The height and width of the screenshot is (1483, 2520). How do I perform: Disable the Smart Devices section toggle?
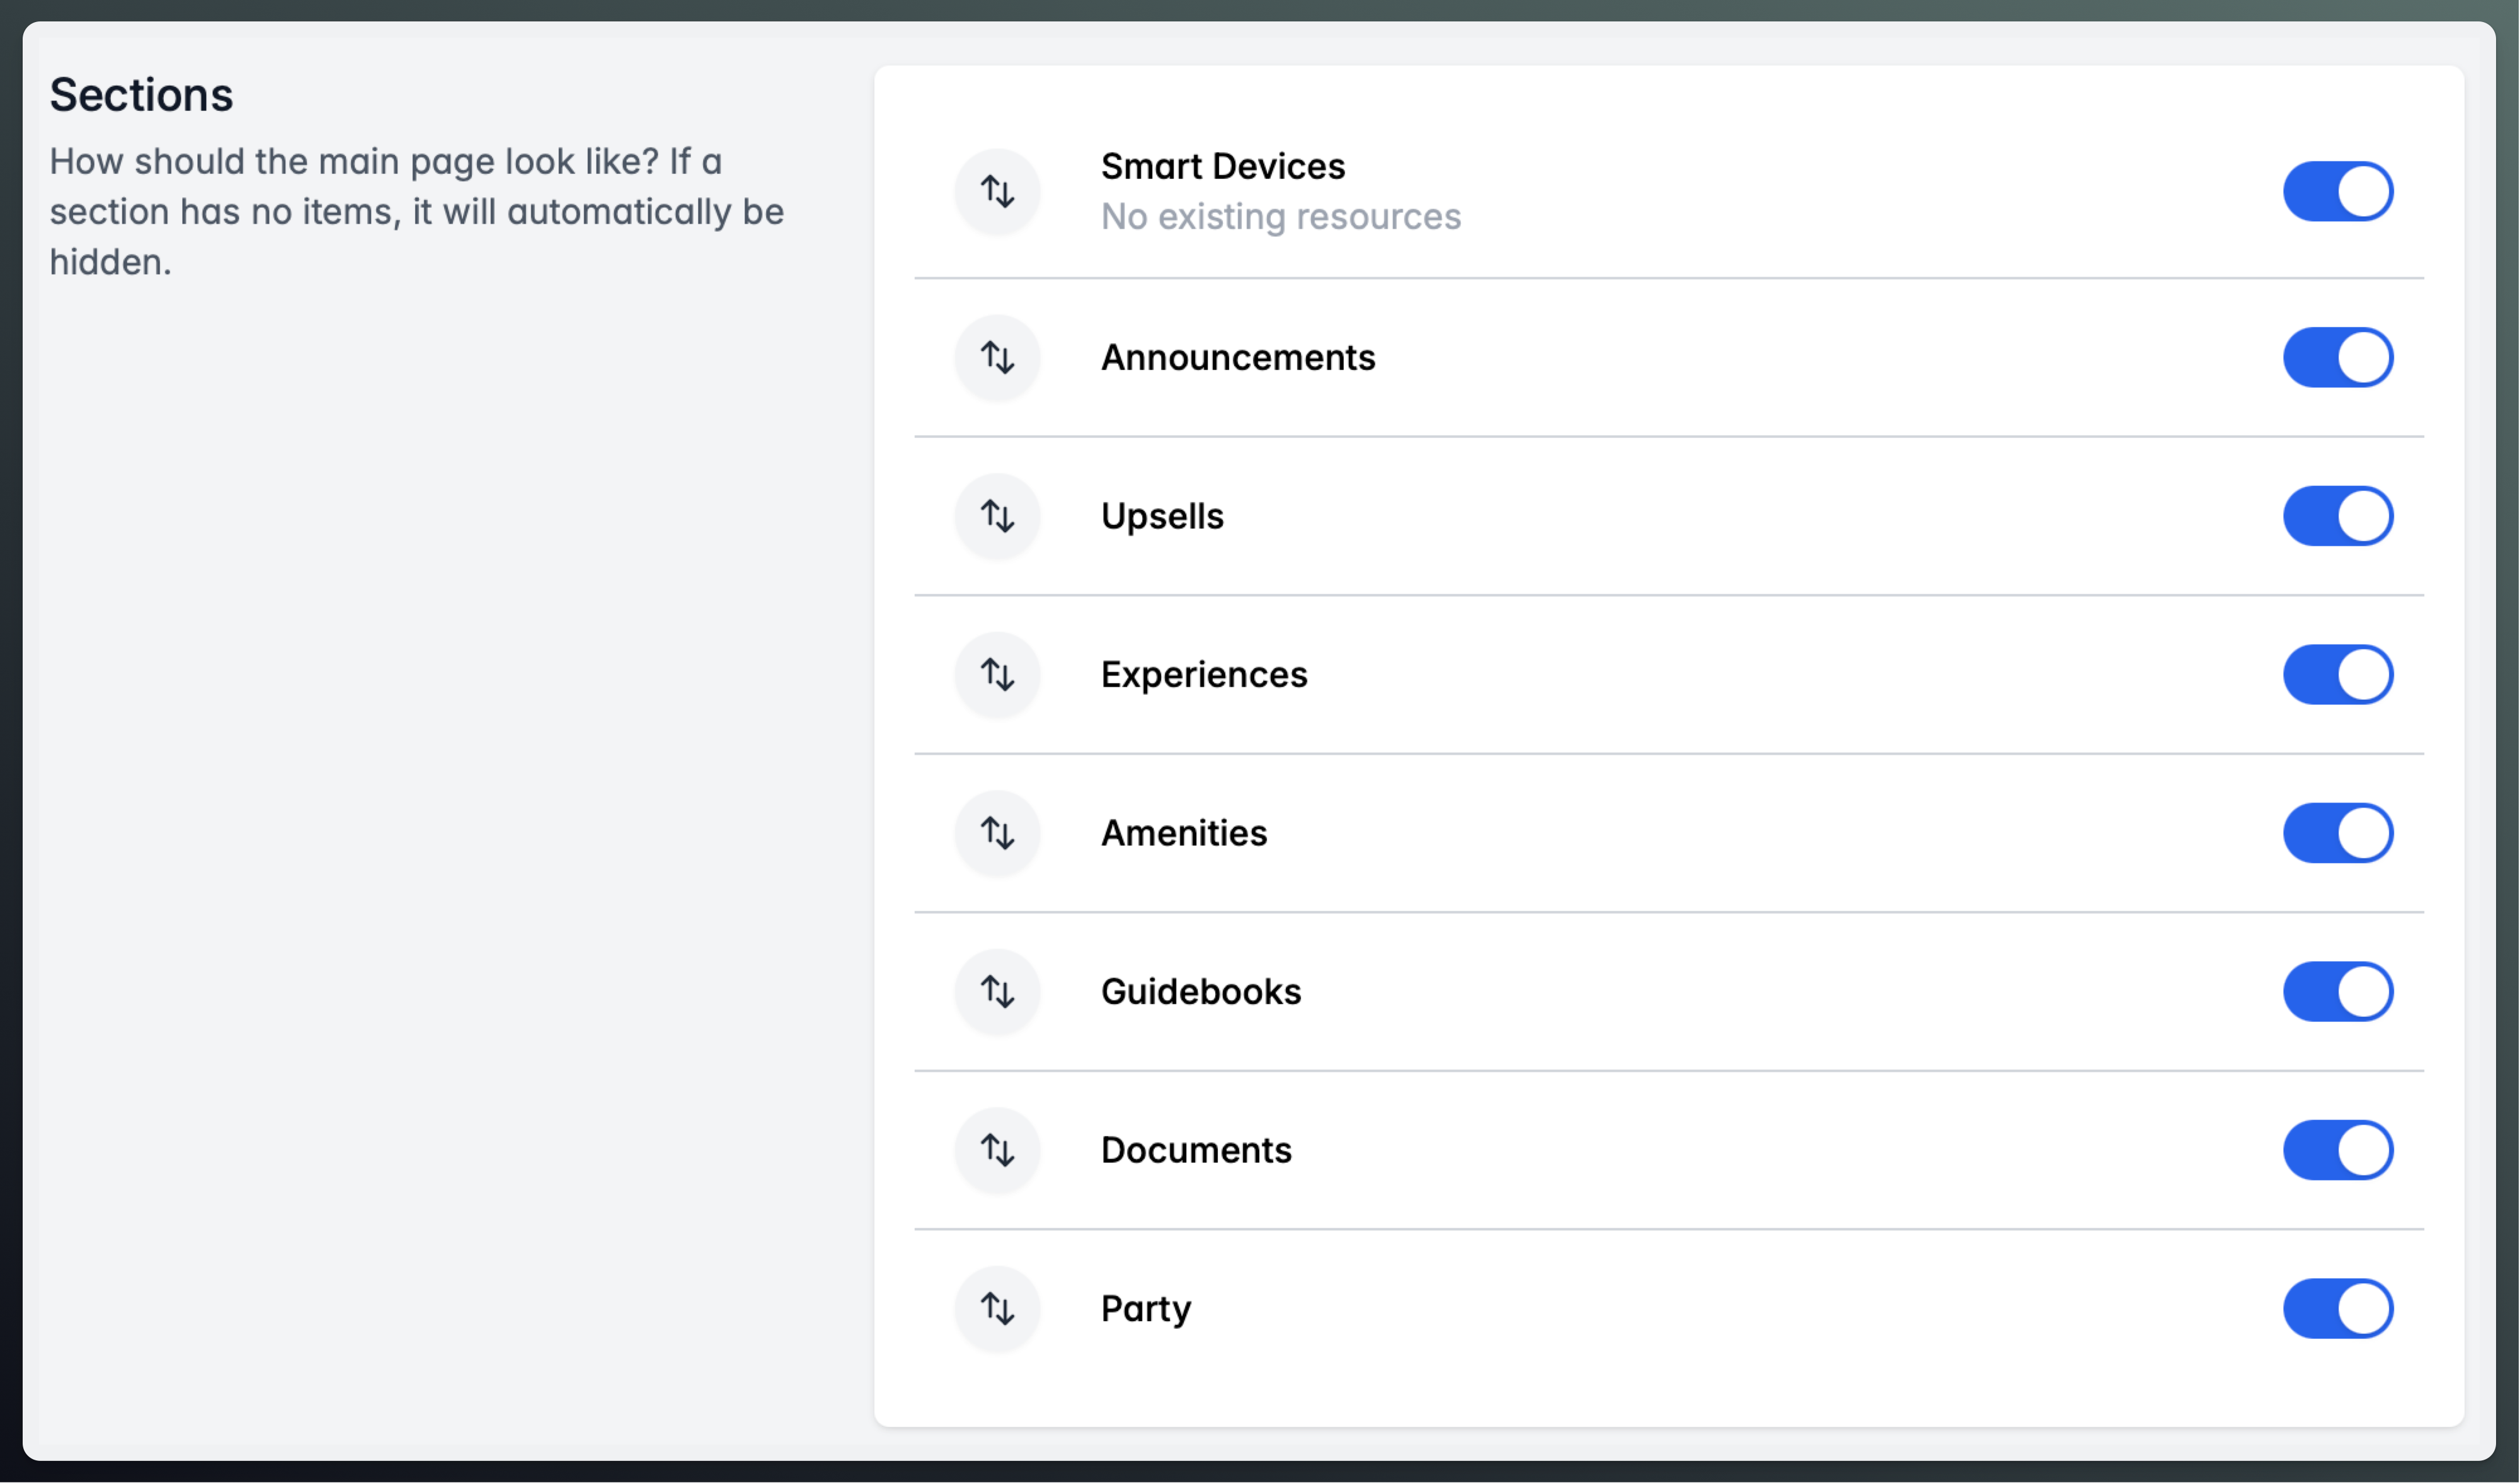pos(2337,191)
